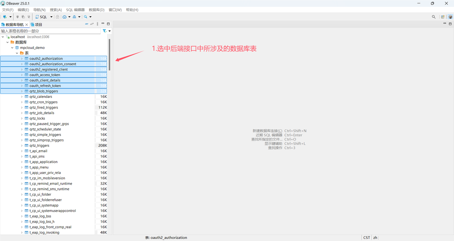The image size is (454, 241).
Task: Click the 新建数据库连接 shortcut link
Action: [x=266, y=130]
